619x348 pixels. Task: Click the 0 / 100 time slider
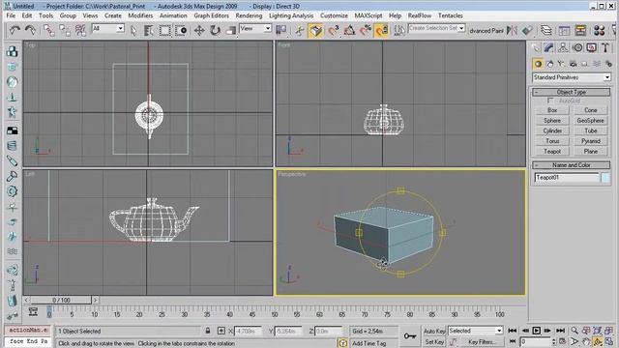pos(61,301)
